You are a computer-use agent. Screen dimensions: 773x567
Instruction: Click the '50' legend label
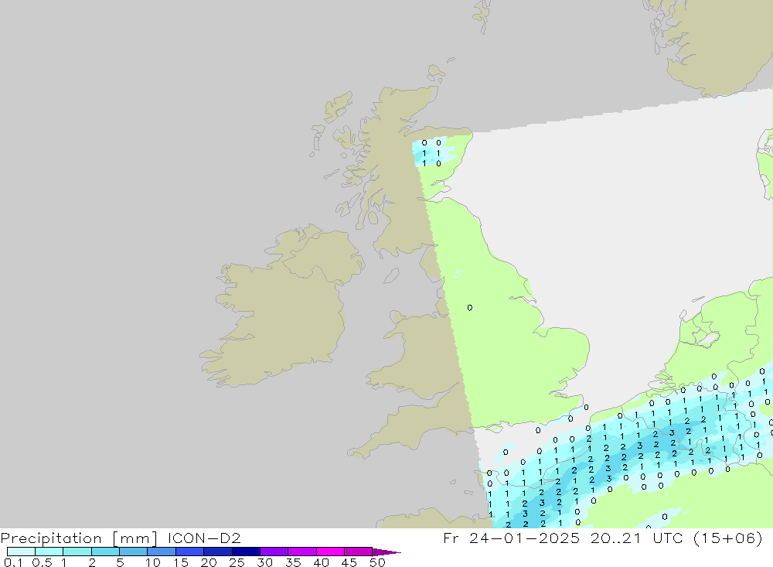377,562
